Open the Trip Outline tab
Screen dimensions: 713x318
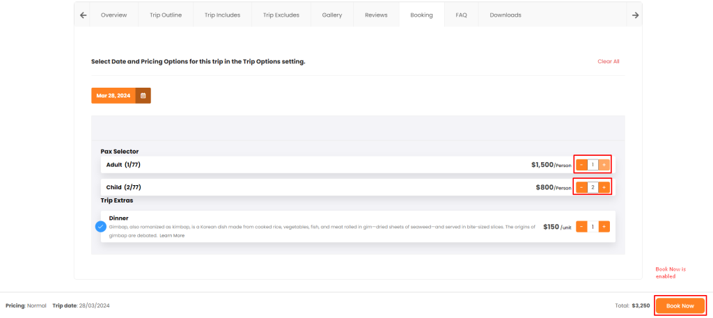point(166,15)
